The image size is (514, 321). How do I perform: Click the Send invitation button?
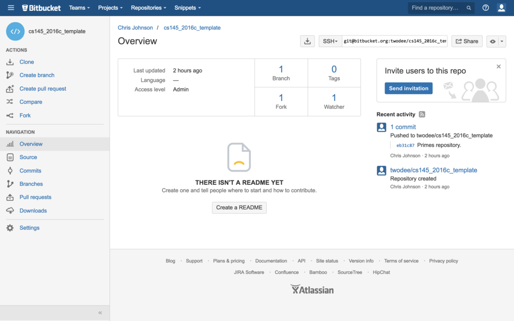[x=408, y=88]
